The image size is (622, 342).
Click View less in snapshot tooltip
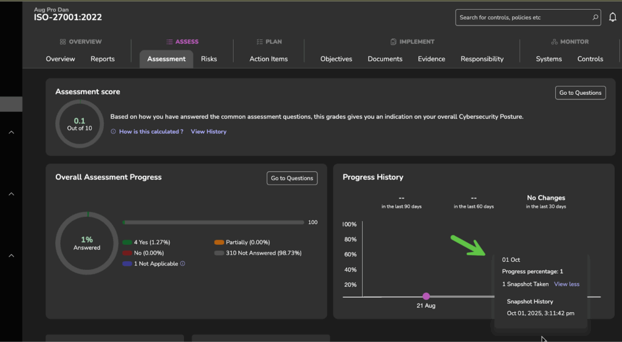[566, 284]
